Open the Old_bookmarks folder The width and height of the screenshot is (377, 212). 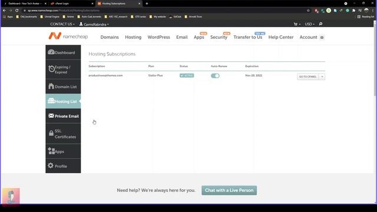pos(27,17)
